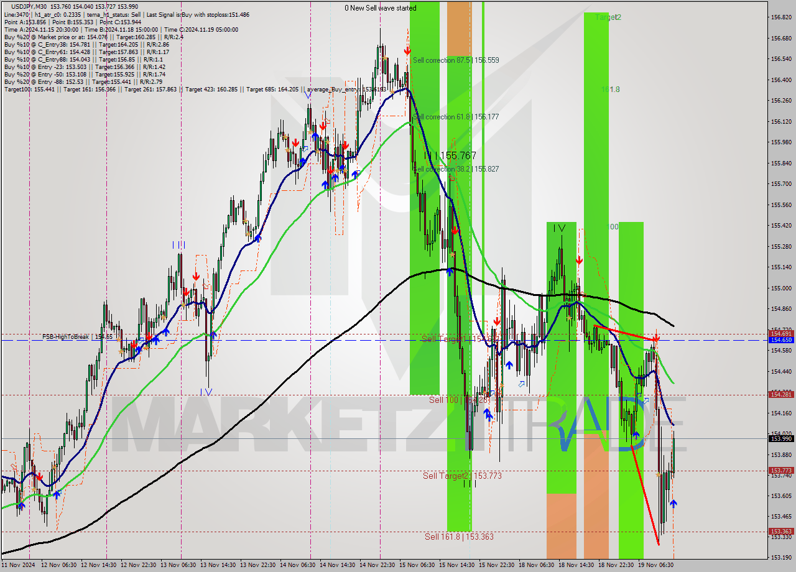Viewport: 796px width, 572px height.
Task: Click the '18 Nov 22:30' time label
Action: 616,565
